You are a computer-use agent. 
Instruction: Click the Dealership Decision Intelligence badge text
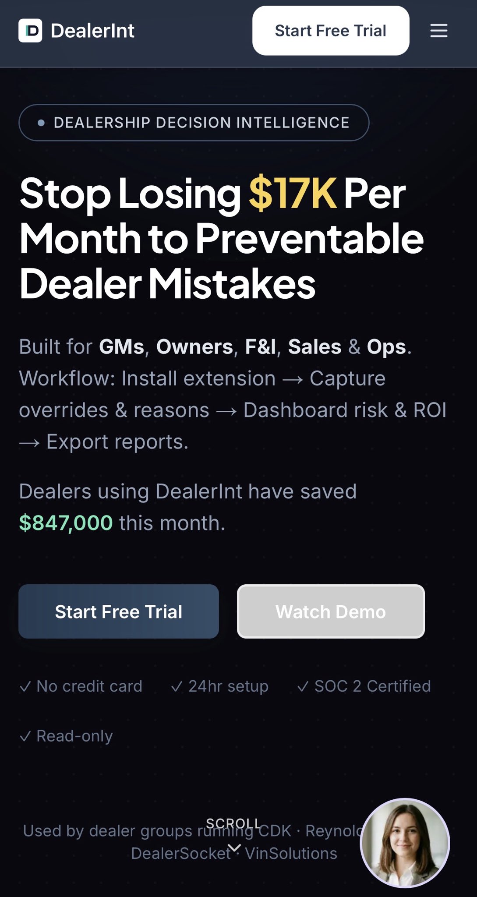pos(201,123)
